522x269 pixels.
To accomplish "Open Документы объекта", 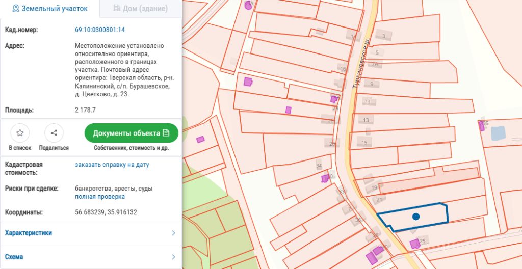I will (x=132, y=133).
